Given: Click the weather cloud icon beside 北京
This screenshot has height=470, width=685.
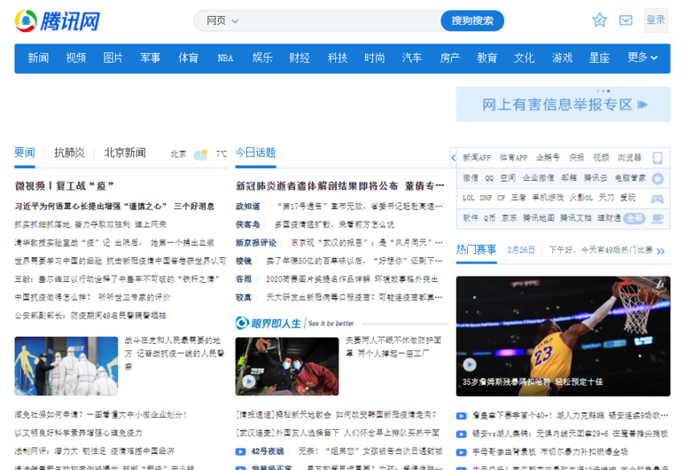Looking at the screenshot, I should point(200,154).
